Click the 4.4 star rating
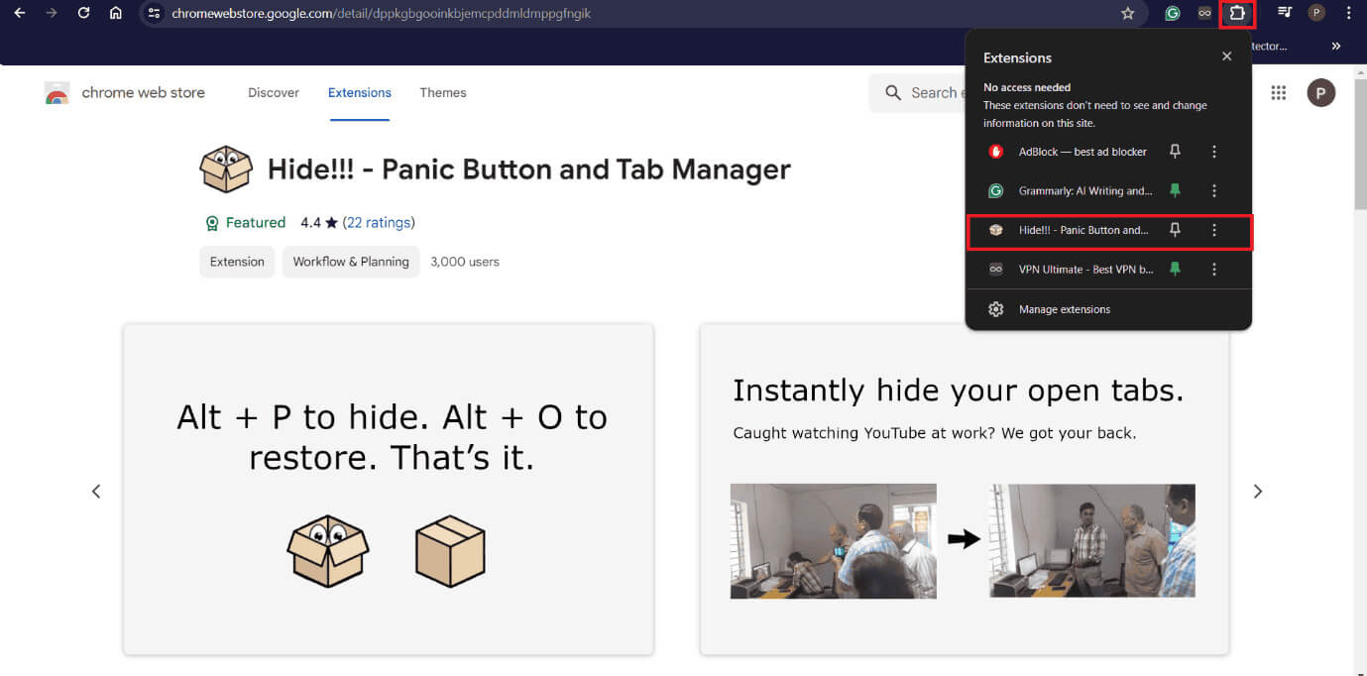The width and height of the screenshot is (1367, 676). (x=319, y=223)
